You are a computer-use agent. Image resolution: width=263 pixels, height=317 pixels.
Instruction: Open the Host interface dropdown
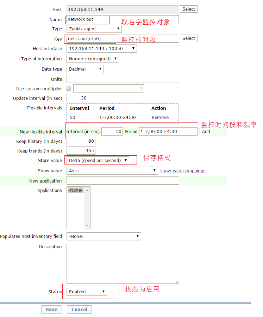(x=102, y=49)
